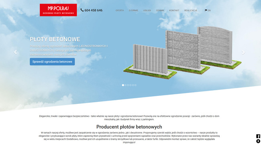
Task: Open the MP.POLRAJ logo homepage link
Action: 58,10
